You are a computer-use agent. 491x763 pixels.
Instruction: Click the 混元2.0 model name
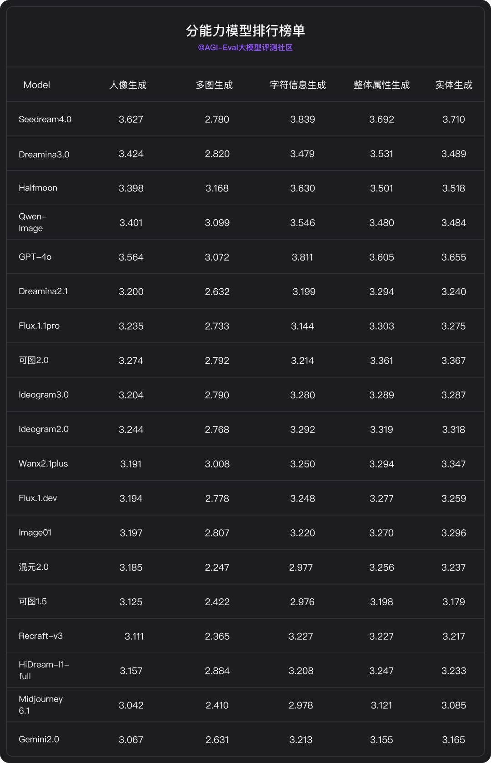[x=34, y=567]
